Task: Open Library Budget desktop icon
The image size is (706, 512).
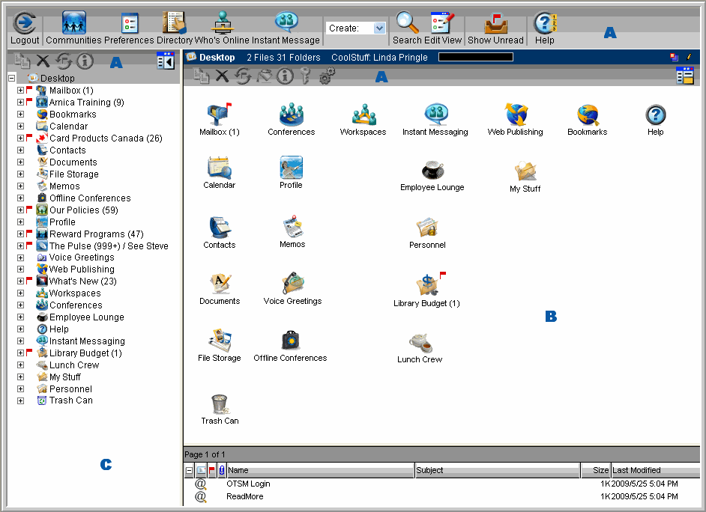Action: click(427, 285)
